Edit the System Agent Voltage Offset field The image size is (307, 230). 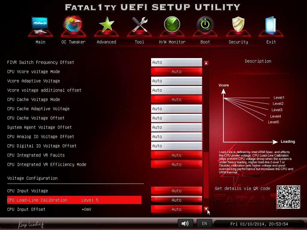tap(176, 127)
